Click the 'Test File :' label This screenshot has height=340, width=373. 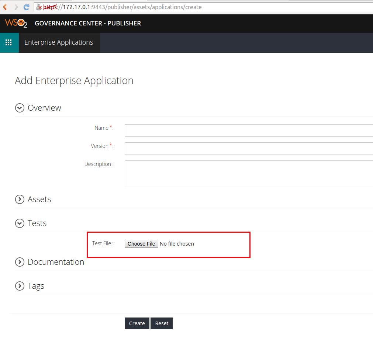[103, 243]
